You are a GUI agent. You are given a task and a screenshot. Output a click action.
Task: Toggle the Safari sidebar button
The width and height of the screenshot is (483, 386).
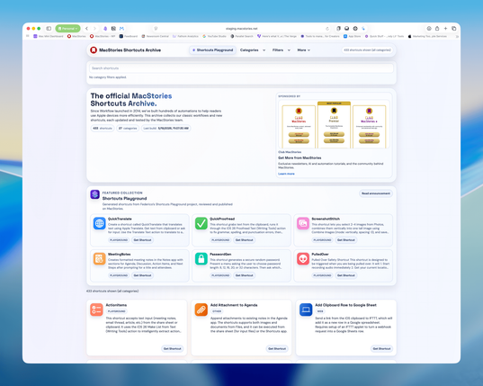tap(49, 28)
